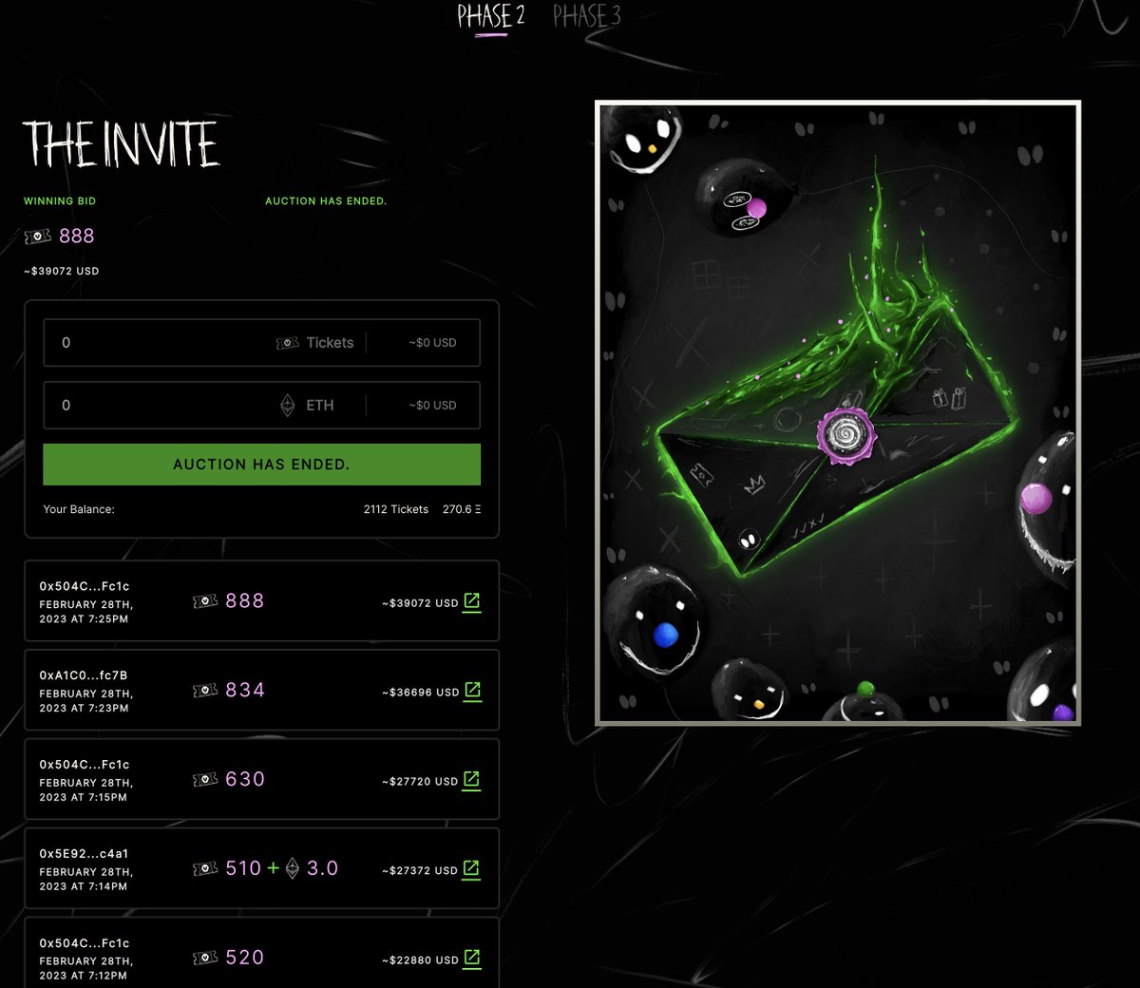Image resolution: width=1140 pixels, height=988 pixels.
Task: Click address 0xA1C0...fc7B
Action: tap(84, 675)
